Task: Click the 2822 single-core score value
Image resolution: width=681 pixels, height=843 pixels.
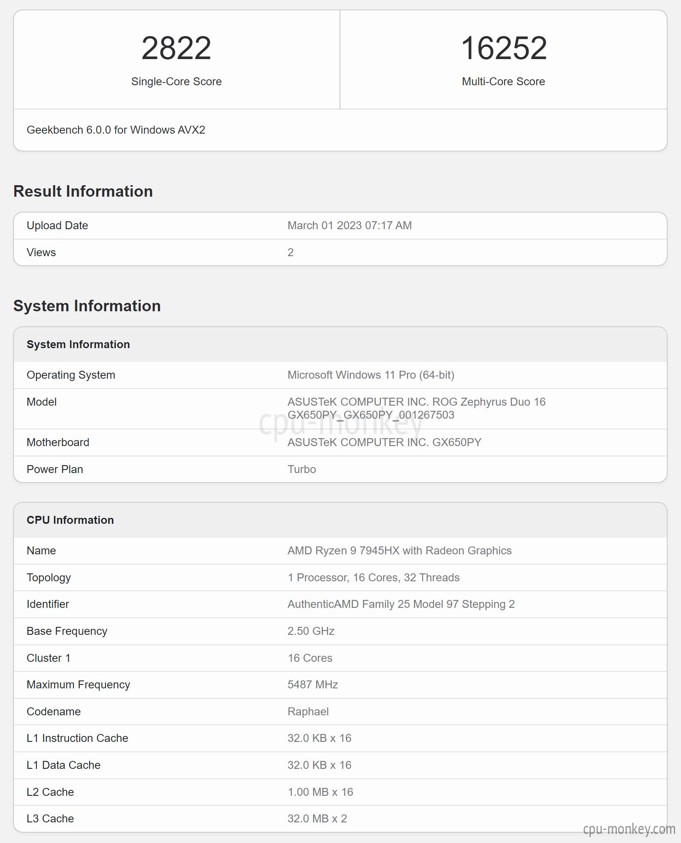Action: pyautogui.click(x=176, y=48)
